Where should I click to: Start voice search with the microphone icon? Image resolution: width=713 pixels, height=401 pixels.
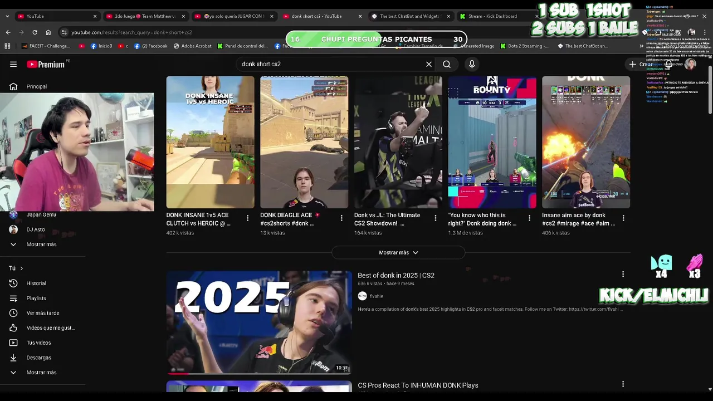472,64
